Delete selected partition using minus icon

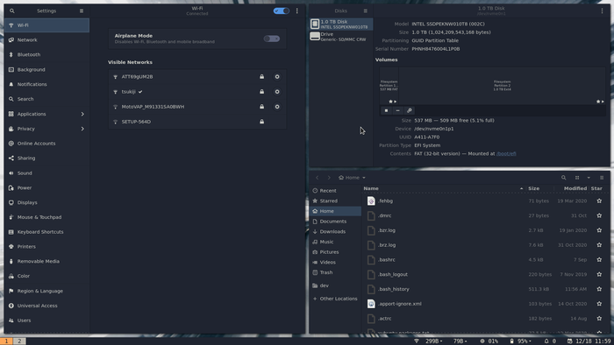click(x=397, y=110)
